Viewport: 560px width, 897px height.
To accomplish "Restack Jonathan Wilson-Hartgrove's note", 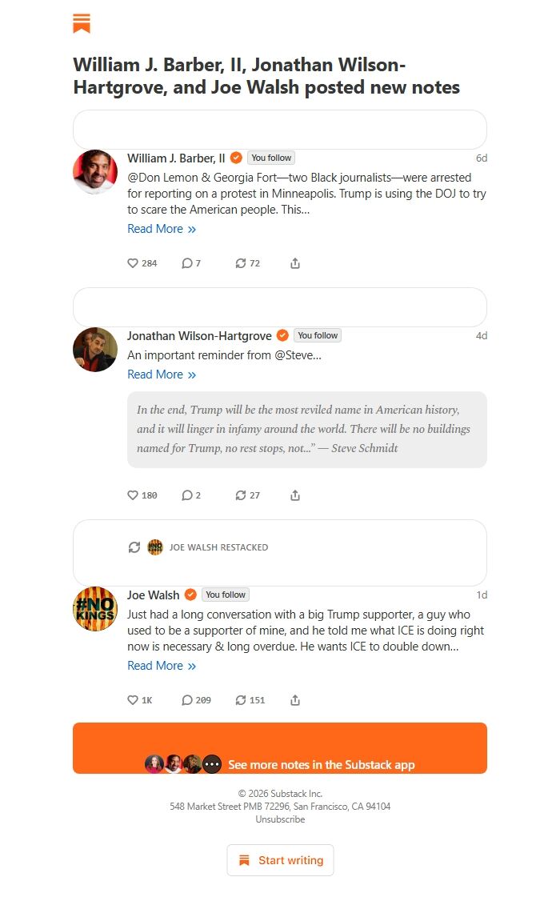I will click(240, 495).
